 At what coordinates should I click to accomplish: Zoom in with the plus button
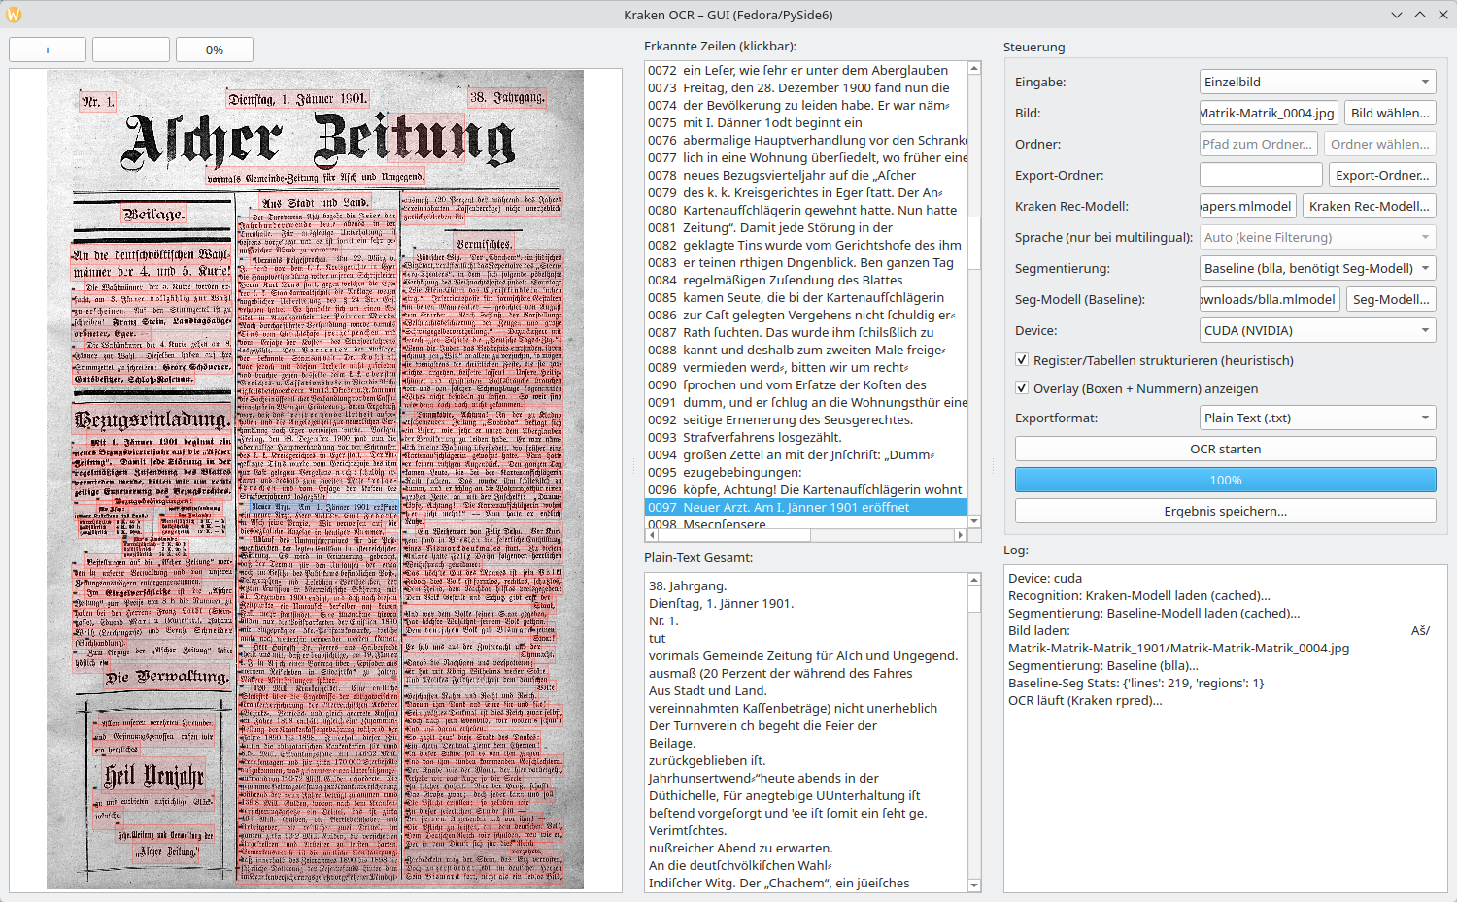pos(48,50)
